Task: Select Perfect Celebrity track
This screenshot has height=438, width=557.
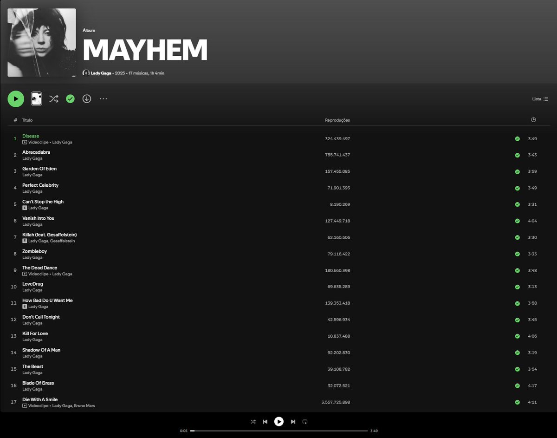Action: coord(40,185)
